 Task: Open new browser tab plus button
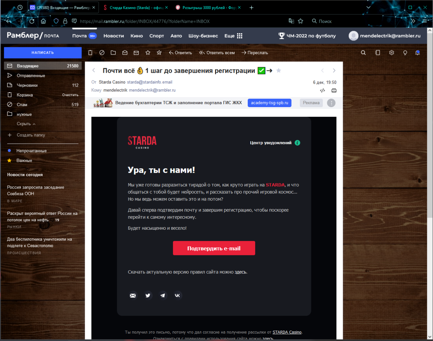tap(251, 7)
